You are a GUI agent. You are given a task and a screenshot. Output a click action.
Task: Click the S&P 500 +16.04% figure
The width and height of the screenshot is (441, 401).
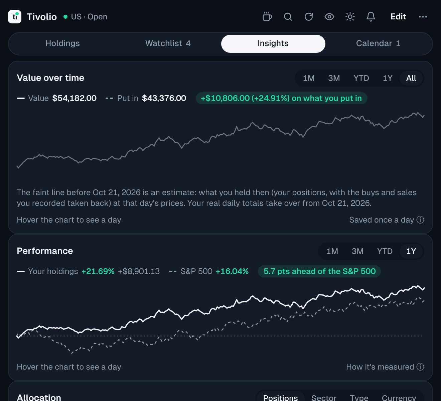[232, 271]
